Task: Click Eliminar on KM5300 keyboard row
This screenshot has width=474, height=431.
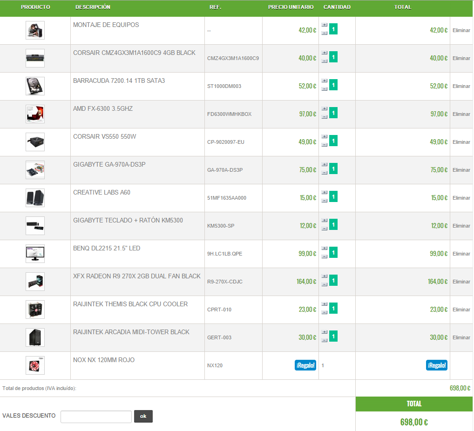Action: point(461,226)
